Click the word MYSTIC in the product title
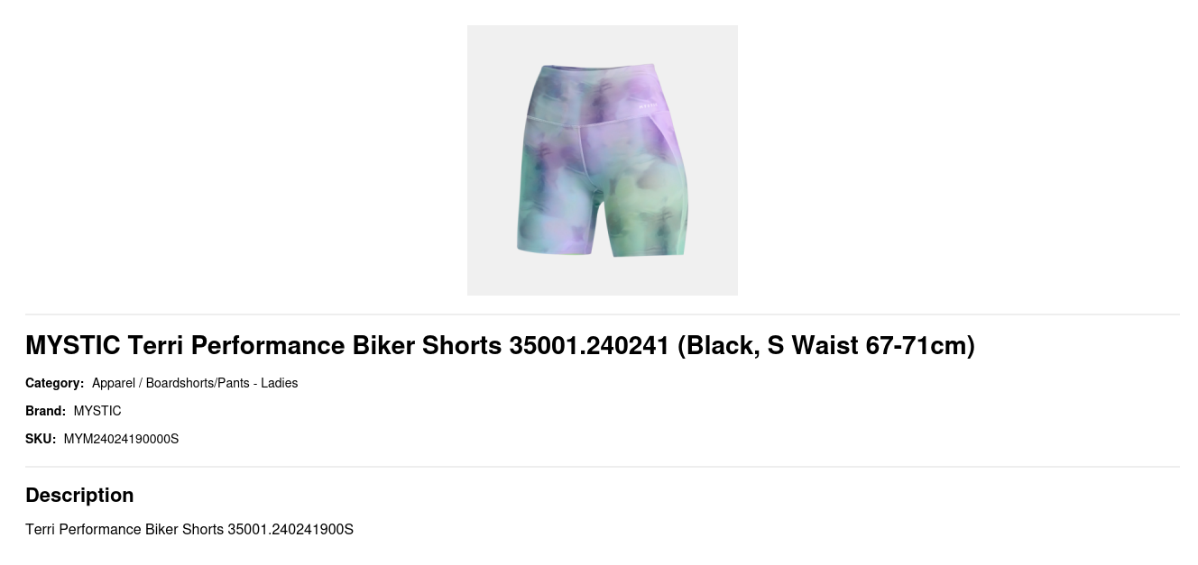1198x565 pixels. [73, 345]
